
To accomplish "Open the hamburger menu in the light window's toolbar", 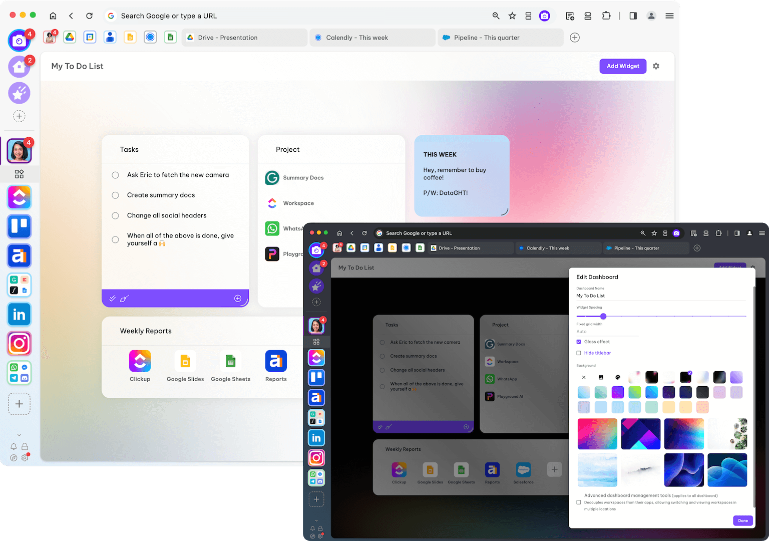I will coord(669,16).
